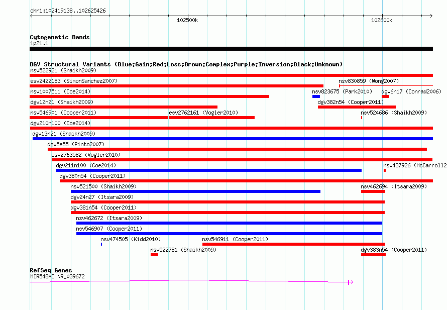Open the dgv24n27 (Itsara2009) label
Viewport: 447px width, 310px height.
click(x=102, y=197)
